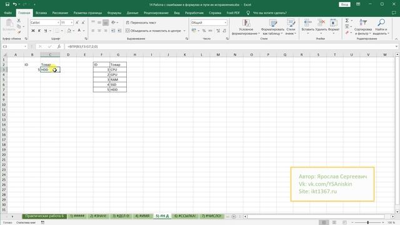Switch to the Данные tab
Viewport: 400px width, 225px height.
click(x=132, y=12)
